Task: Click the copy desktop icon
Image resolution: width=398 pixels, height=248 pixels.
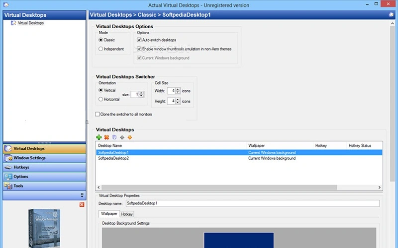Action: pyautogui.click(x=114, y=137)
